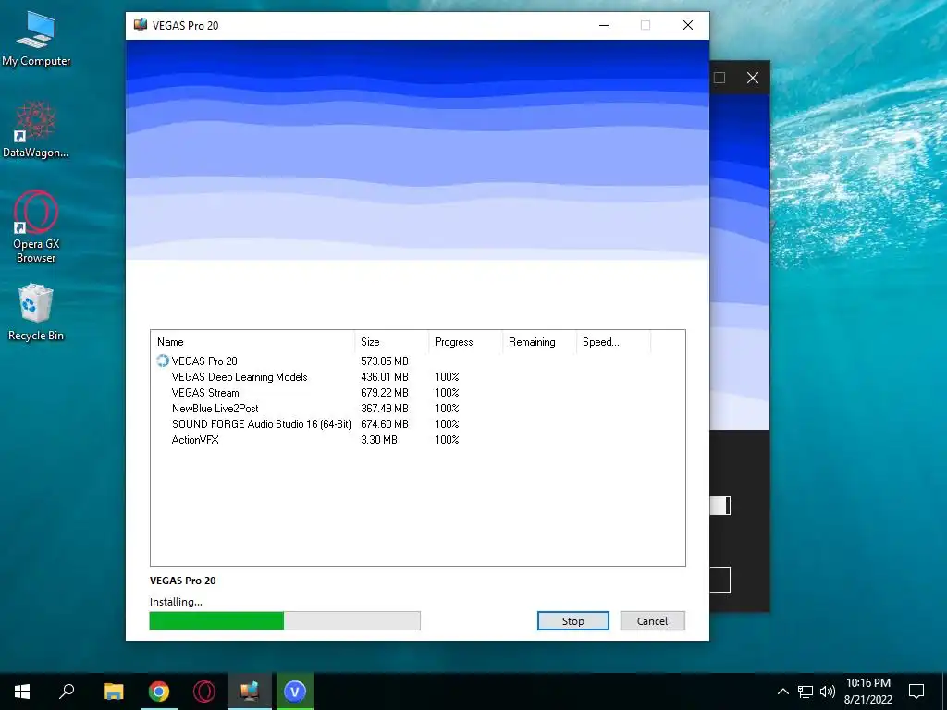The image size is (947, 710).
Task: Minimize the VEGAS Pro 20 installer window
Action: pos(604,25)
